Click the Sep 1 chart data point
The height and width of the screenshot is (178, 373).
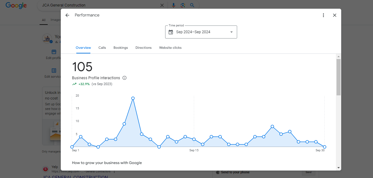pyautogui.click(x=72, y=147)
